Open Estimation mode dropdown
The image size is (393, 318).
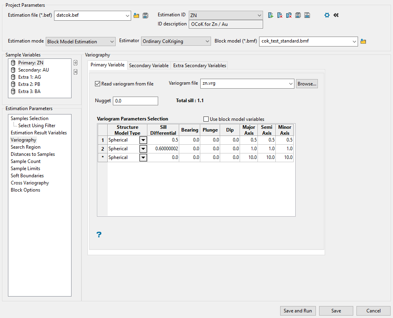[111, 41]
